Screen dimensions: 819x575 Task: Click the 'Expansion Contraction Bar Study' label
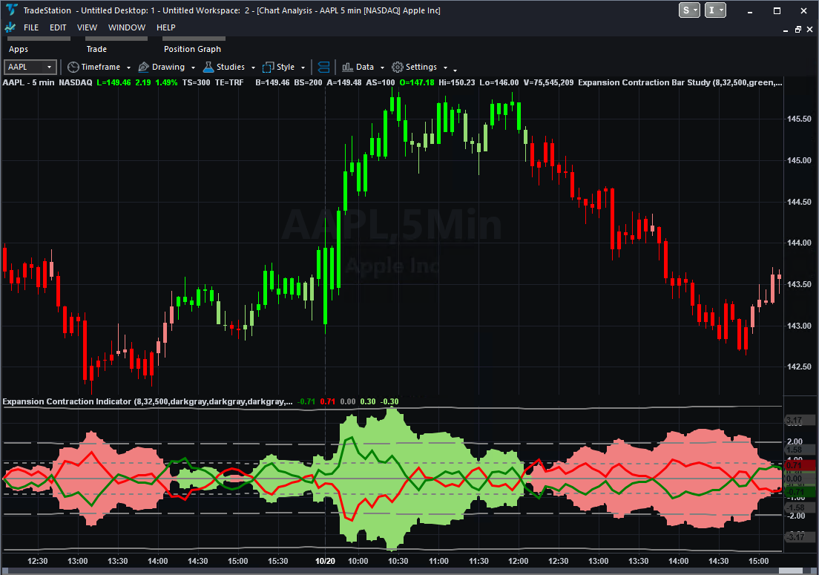pos(644,82)
